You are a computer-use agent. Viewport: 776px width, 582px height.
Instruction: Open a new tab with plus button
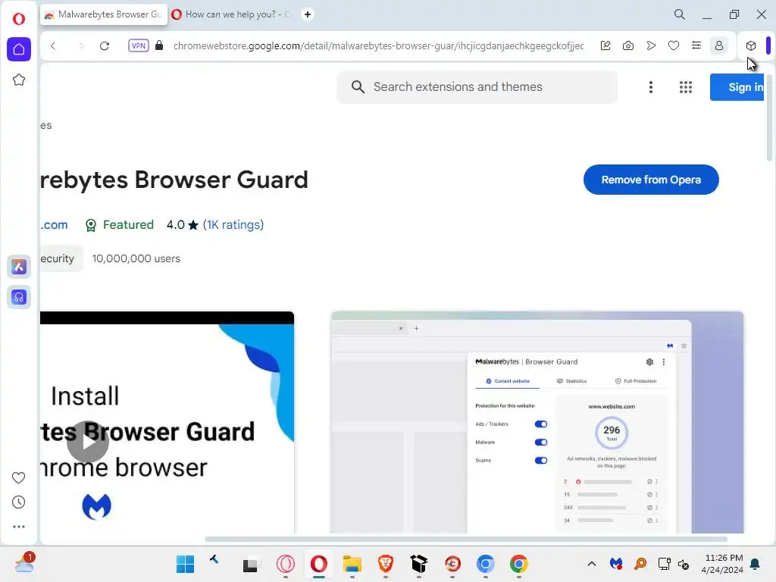308,14
